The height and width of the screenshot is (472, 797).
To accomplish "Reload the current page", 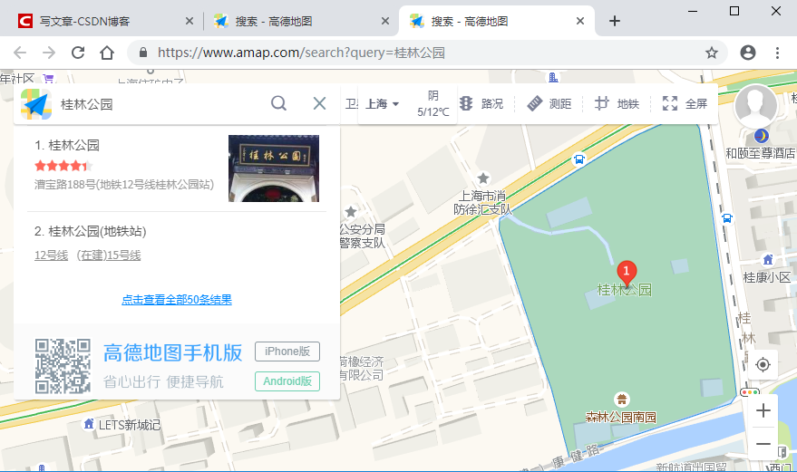I will click(78, 53).
